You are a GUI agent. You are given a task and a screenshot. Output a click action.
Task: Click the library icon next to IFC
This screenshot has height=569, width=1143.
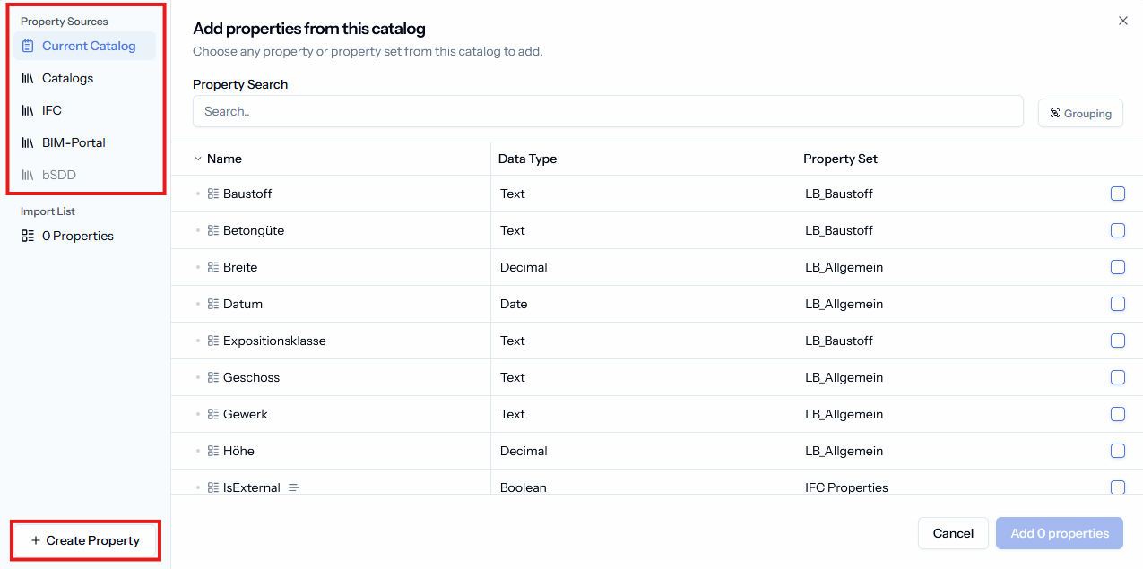coord(28,110)
